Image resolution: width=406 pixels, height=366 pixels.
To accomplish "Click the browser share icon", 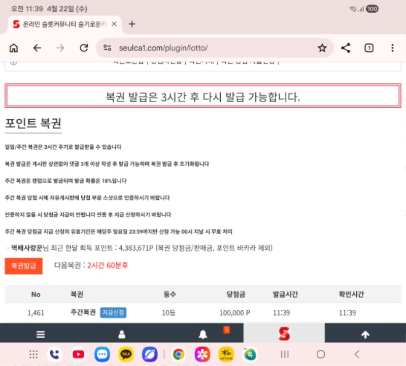I will click(346, 48).
